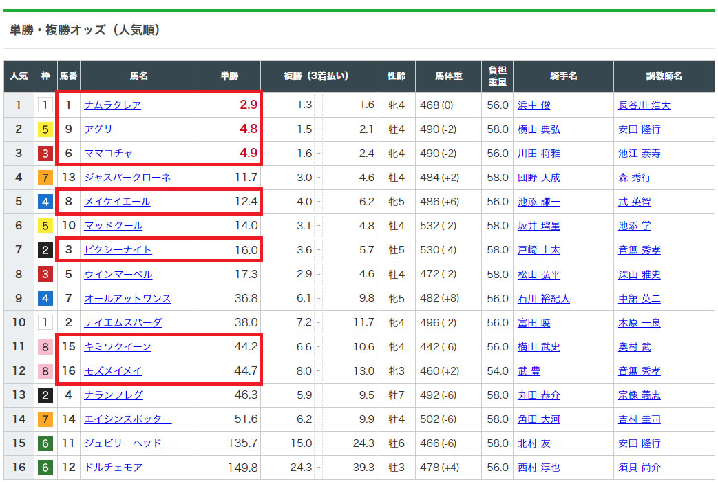Open horse link アグリ
This screenshot has height=482, width=718.
pyautogui.click(x=98, y=129)
